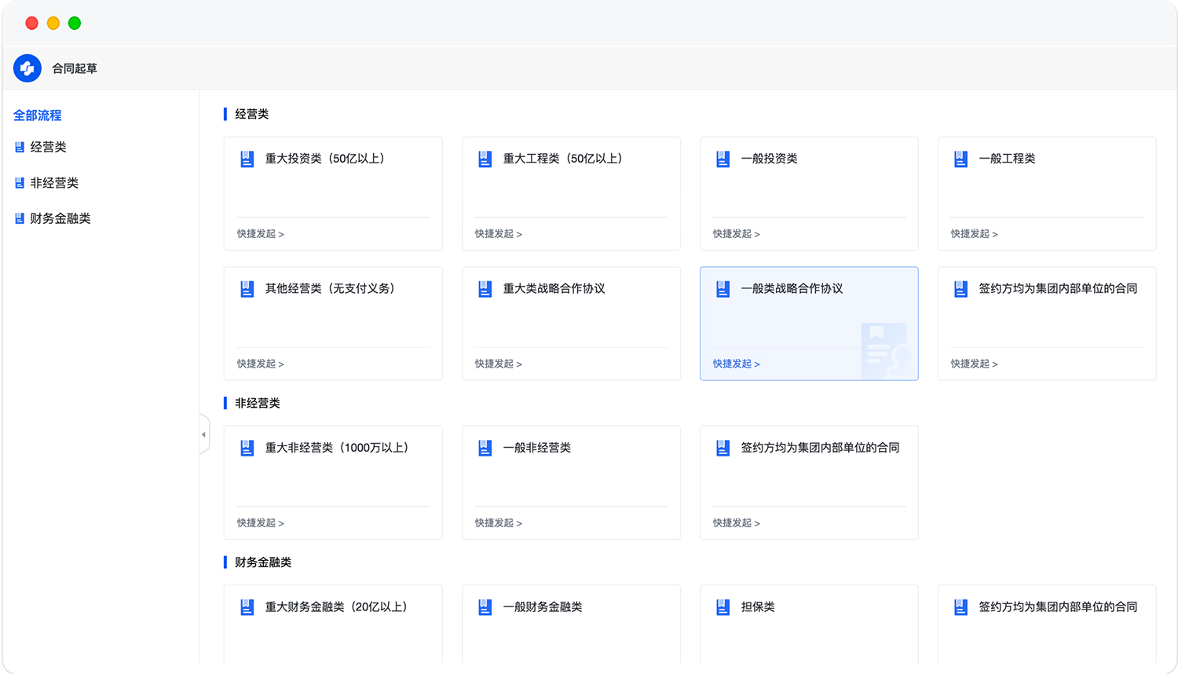Click 快捷发起 on the 重大非经营类 card
Screen dimensions: 1178x674
tap(261, 523)
